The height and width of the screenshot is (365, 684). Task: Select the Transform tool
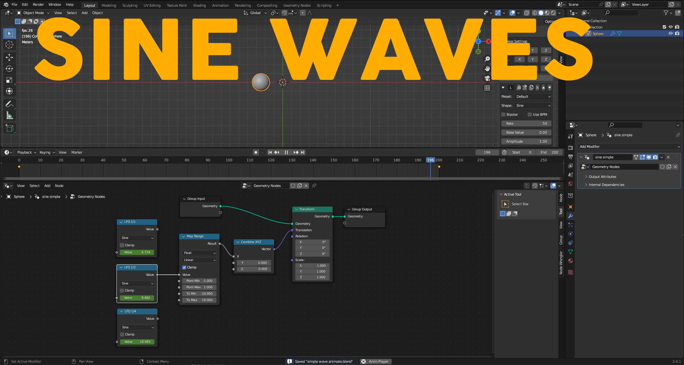(x=9, y=91)
